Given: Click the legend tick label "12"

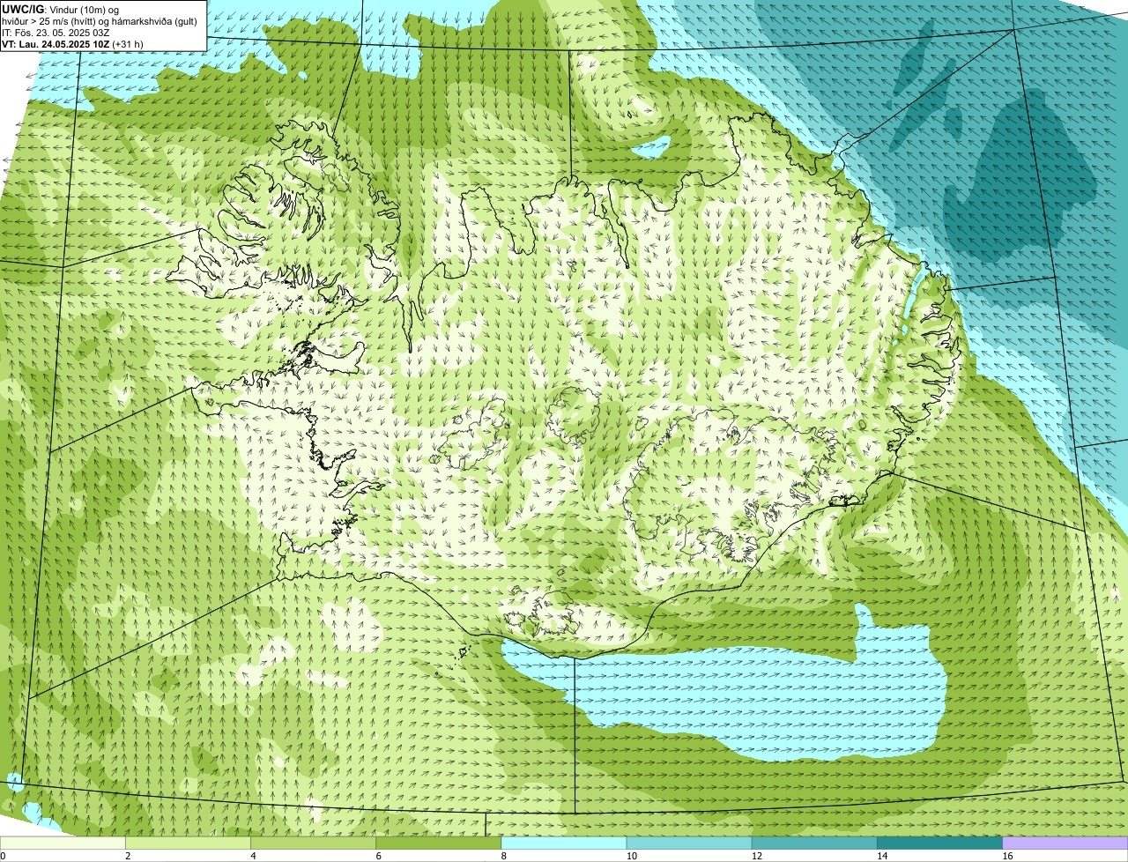Looking at the screenshot, I should pos(756,856).
